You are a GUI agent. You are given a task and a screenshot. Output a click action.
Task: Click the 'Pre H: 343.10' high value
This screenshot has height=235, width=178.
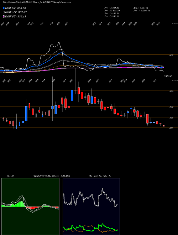point(112,11)
